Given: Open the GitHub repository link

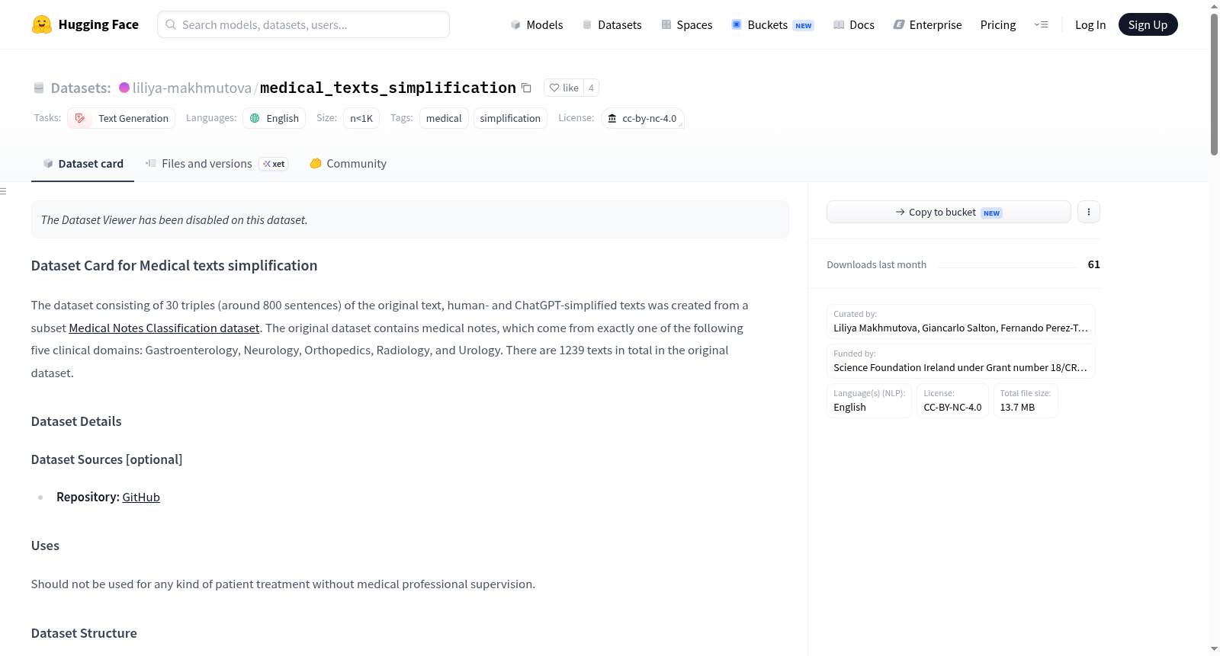Looking at the screenshot, I should (x=141, y=497).
